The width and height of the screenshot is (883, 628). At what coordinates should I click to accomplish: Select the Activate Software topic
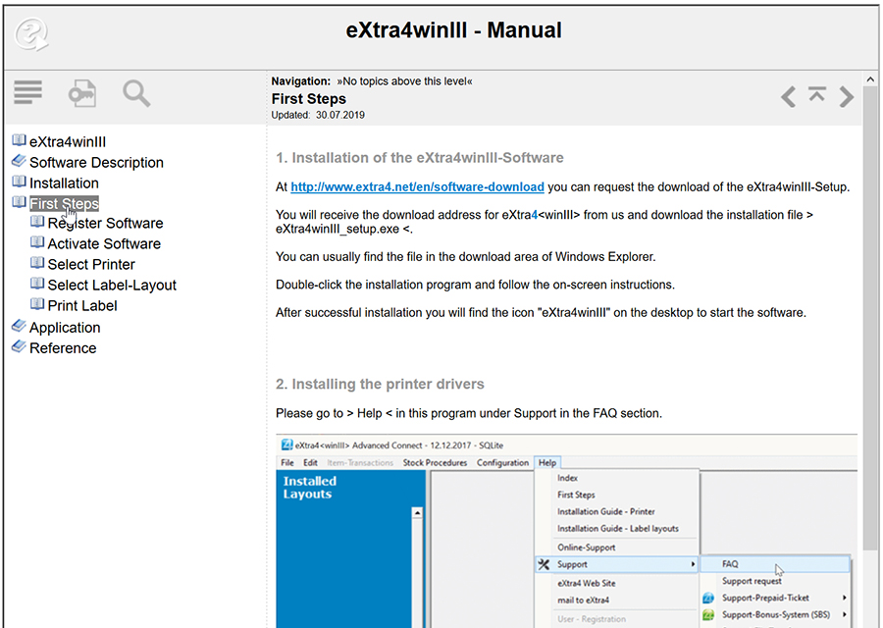(103, 243)
